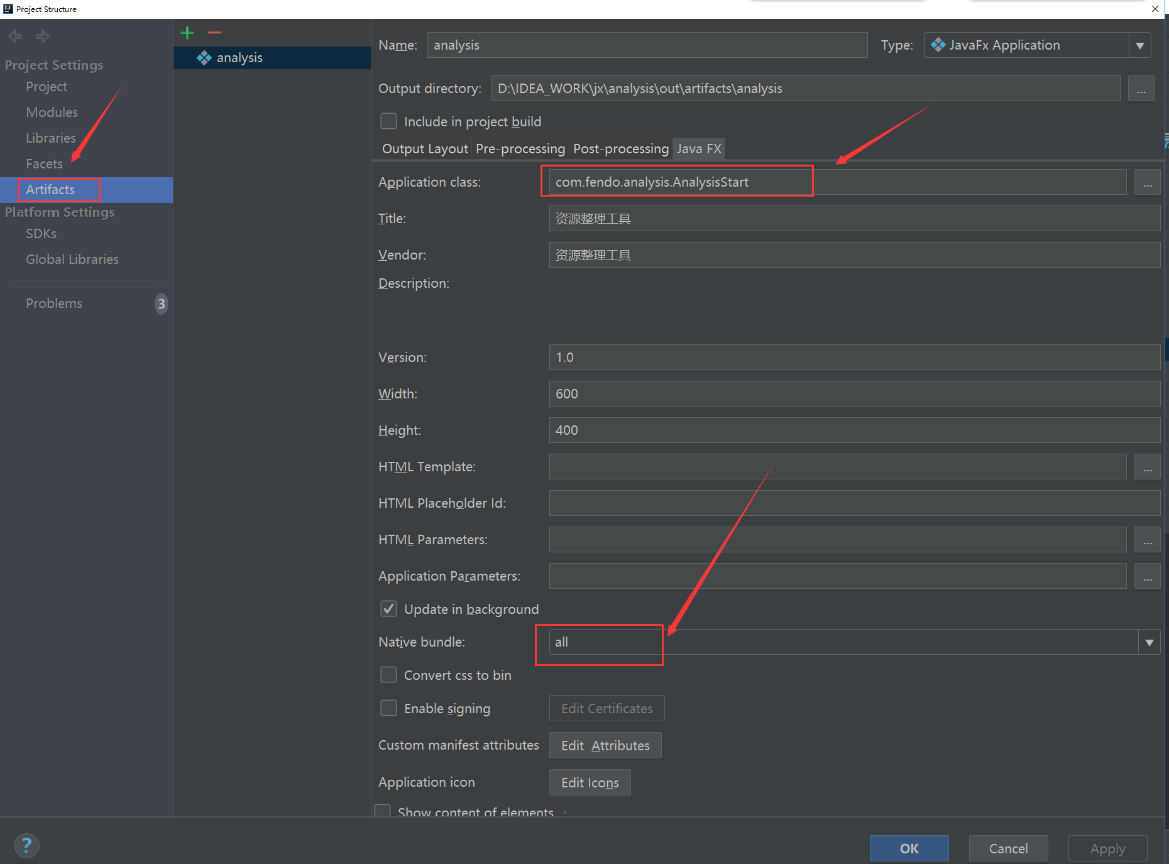
Task: Click the HTML Placeholder Id field
Action: [x=855, y=503]
